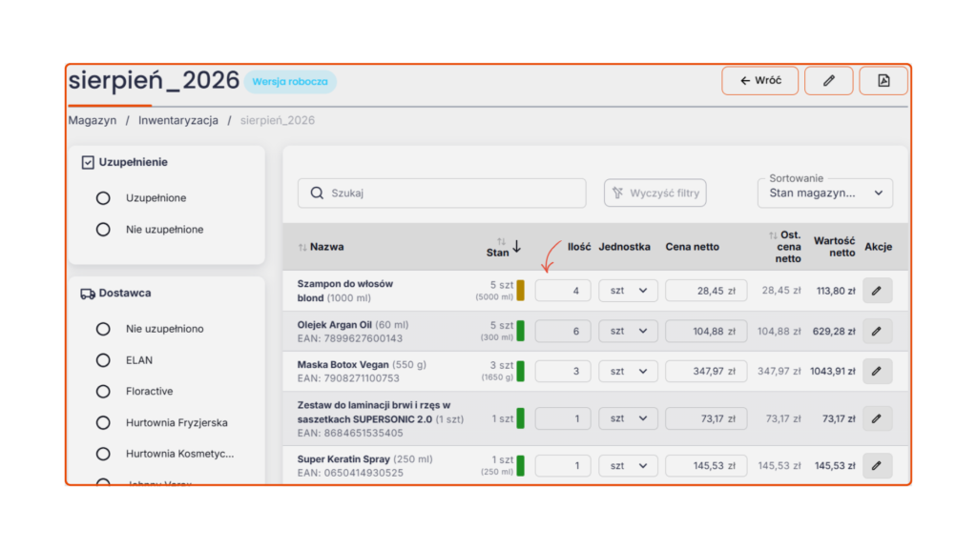Click the Stan column descending arrow
977x549 pixels.
[x=516, y=247]
